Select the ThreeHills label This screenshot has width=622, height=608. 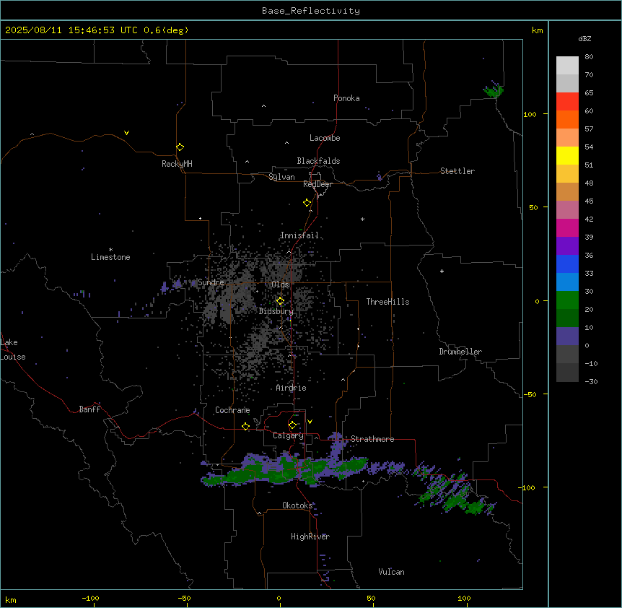coord(387,302)
